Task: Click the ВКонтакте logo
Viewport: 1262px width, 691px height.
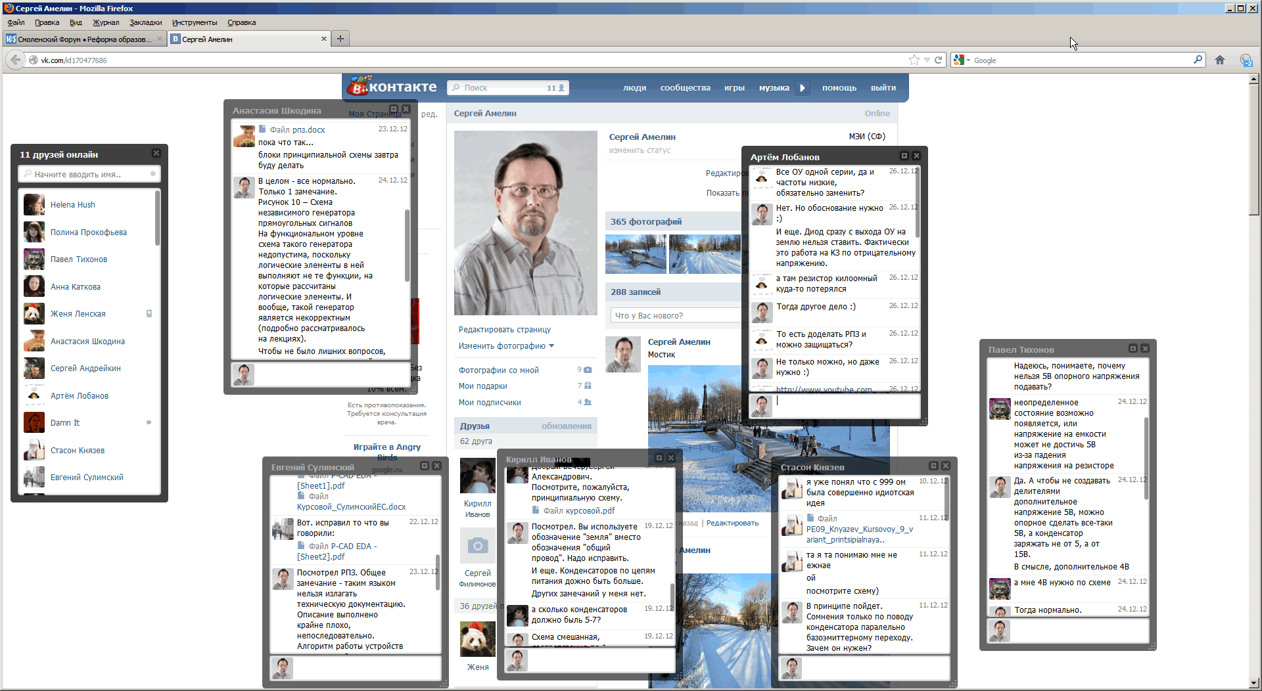Action: [x=393, y=87]
